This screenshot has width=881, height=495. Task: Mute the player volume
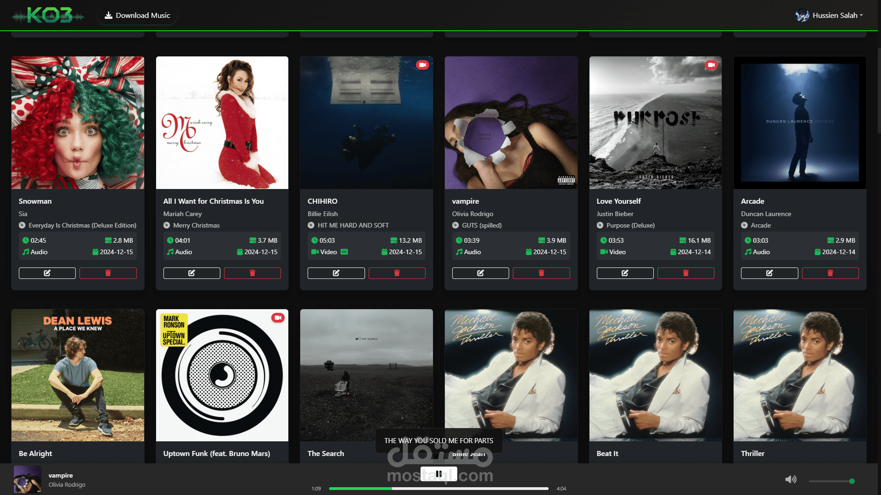791,479
